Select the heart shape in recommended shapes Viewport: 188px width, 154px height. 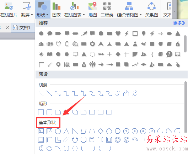coord(118,34)
